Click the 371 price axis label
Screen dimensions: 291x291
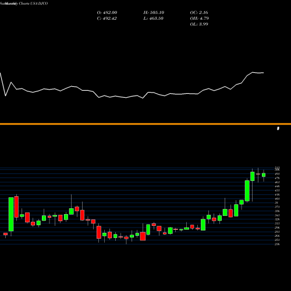point(277,207)
